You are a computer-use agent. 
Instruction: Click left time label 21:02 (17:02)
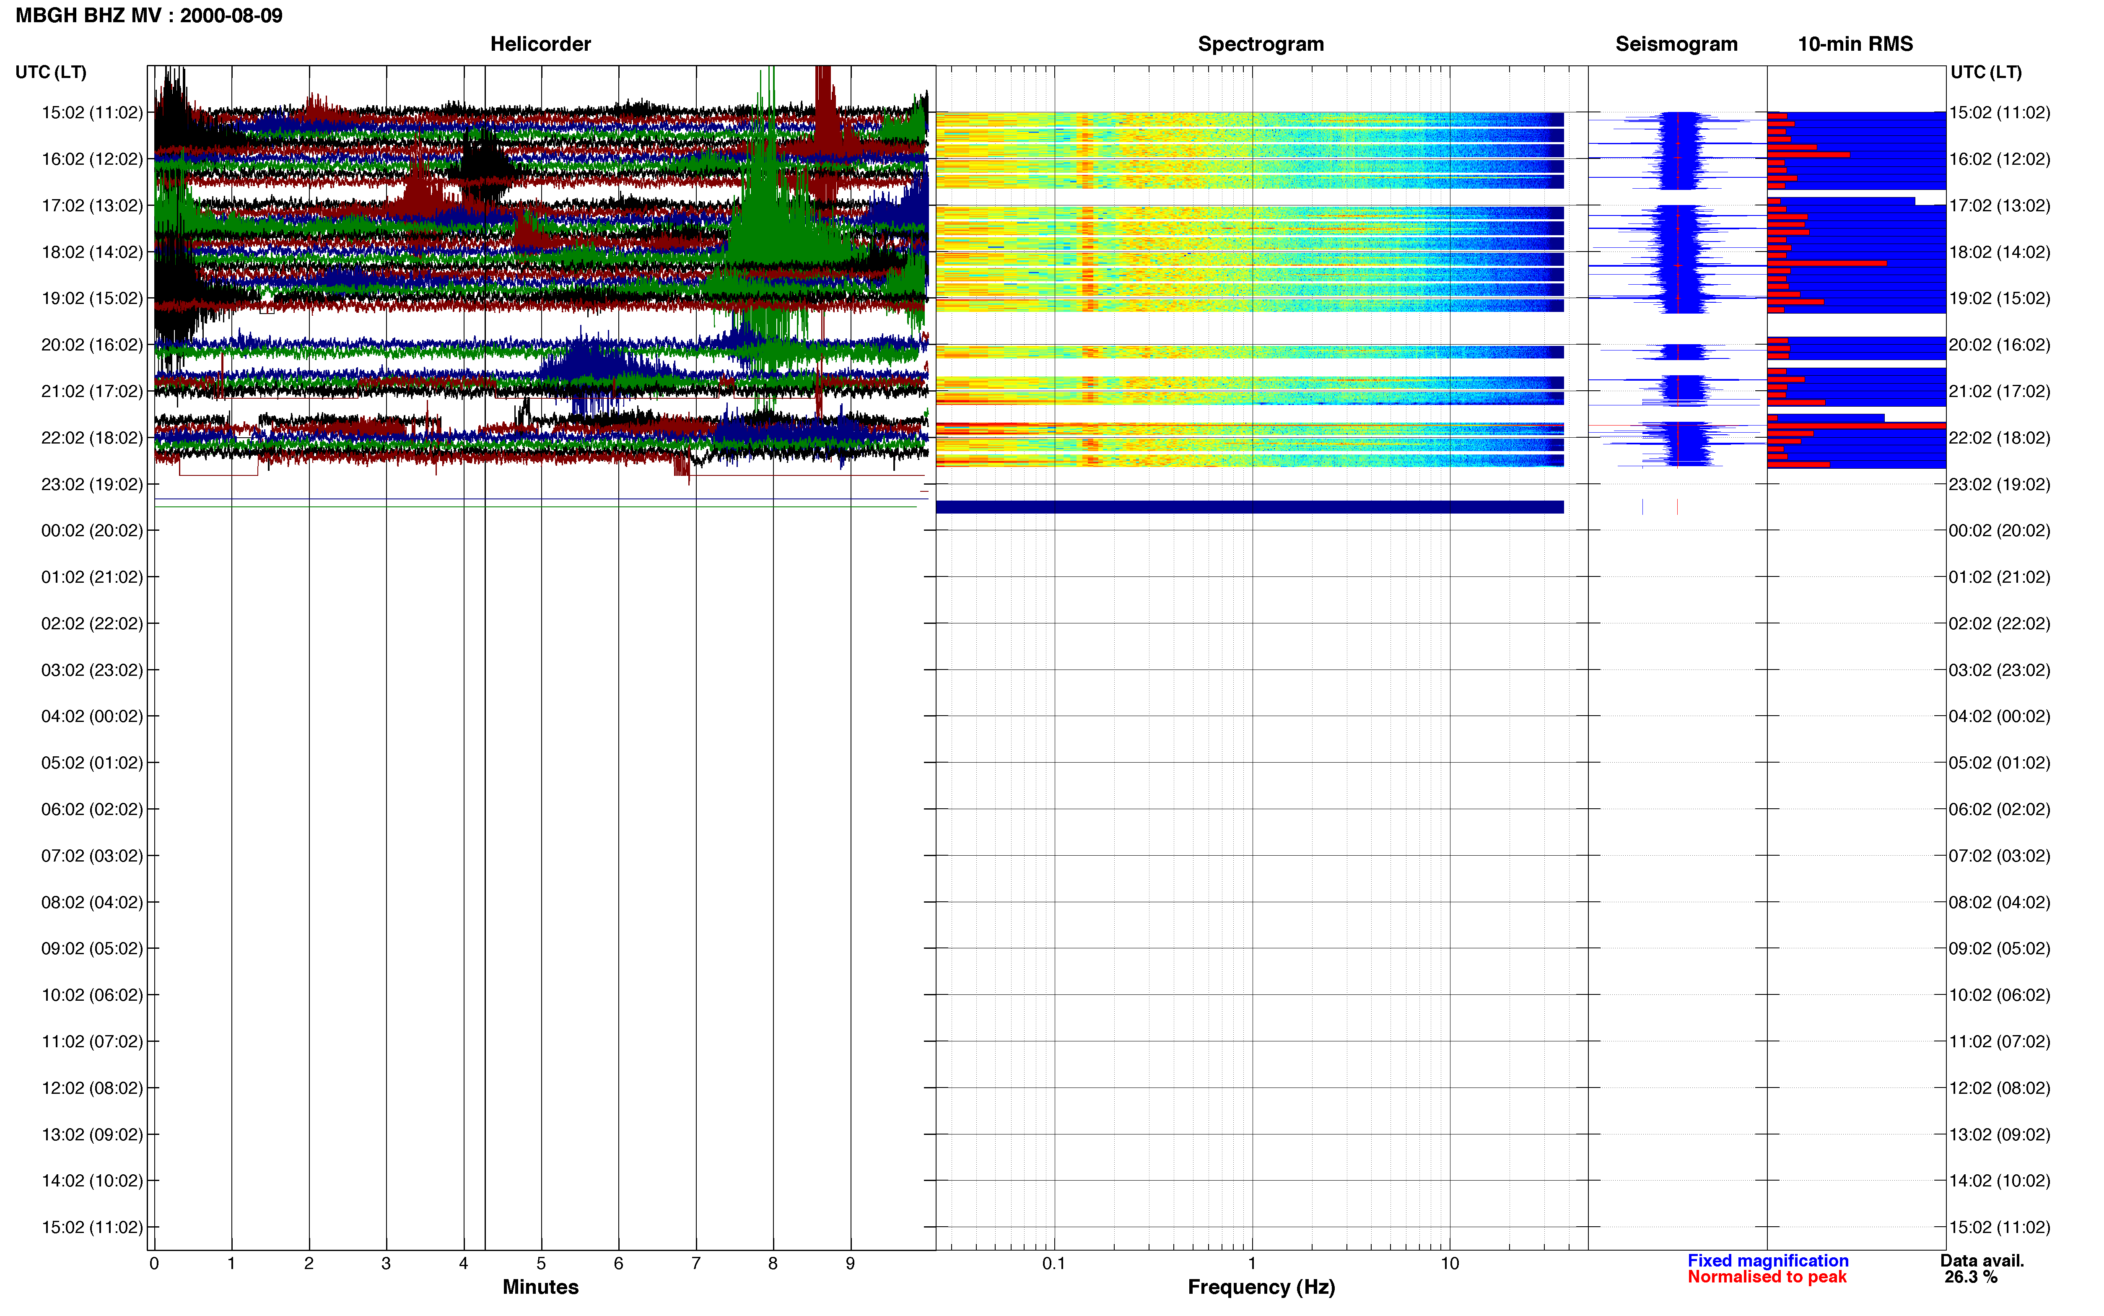92,391
